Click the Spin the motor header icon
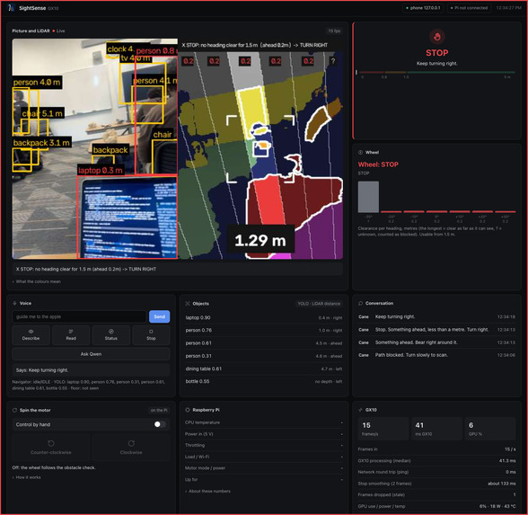The height and width of the screenshot is (515, 528). [14, 410]
